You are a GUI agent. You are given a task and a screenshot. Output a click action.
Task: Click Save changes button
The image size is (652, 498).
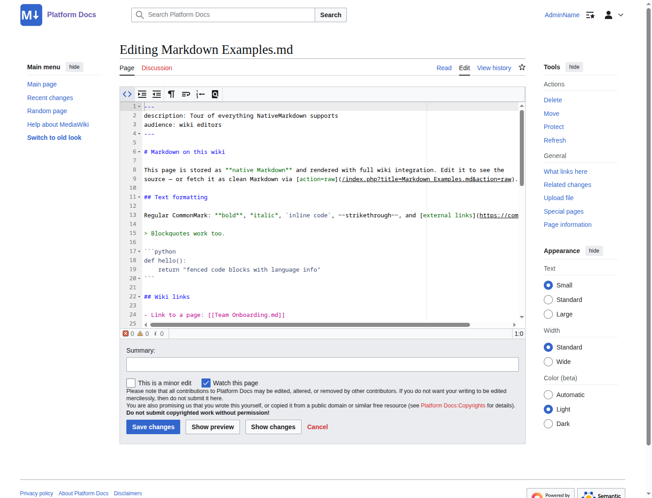point(153,427)
